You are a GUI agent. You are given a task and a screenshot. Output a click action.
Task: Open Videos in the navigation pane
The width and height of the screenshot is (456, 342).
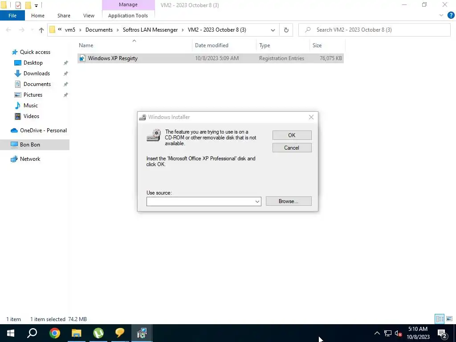click(x=31, y=116)
